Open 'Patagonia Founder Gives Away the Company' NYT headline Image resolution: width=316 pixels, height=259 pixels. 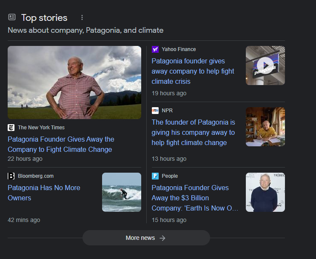pos(61,144)
